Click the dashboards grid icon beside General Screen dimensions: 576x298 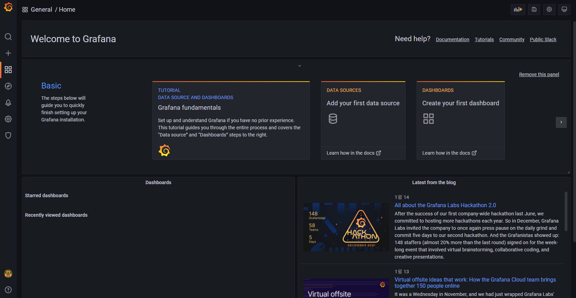point(25,10)
